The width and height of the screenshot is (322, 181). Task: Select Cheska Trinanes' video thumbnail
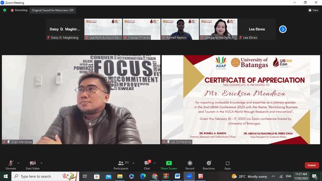point(141,29)
